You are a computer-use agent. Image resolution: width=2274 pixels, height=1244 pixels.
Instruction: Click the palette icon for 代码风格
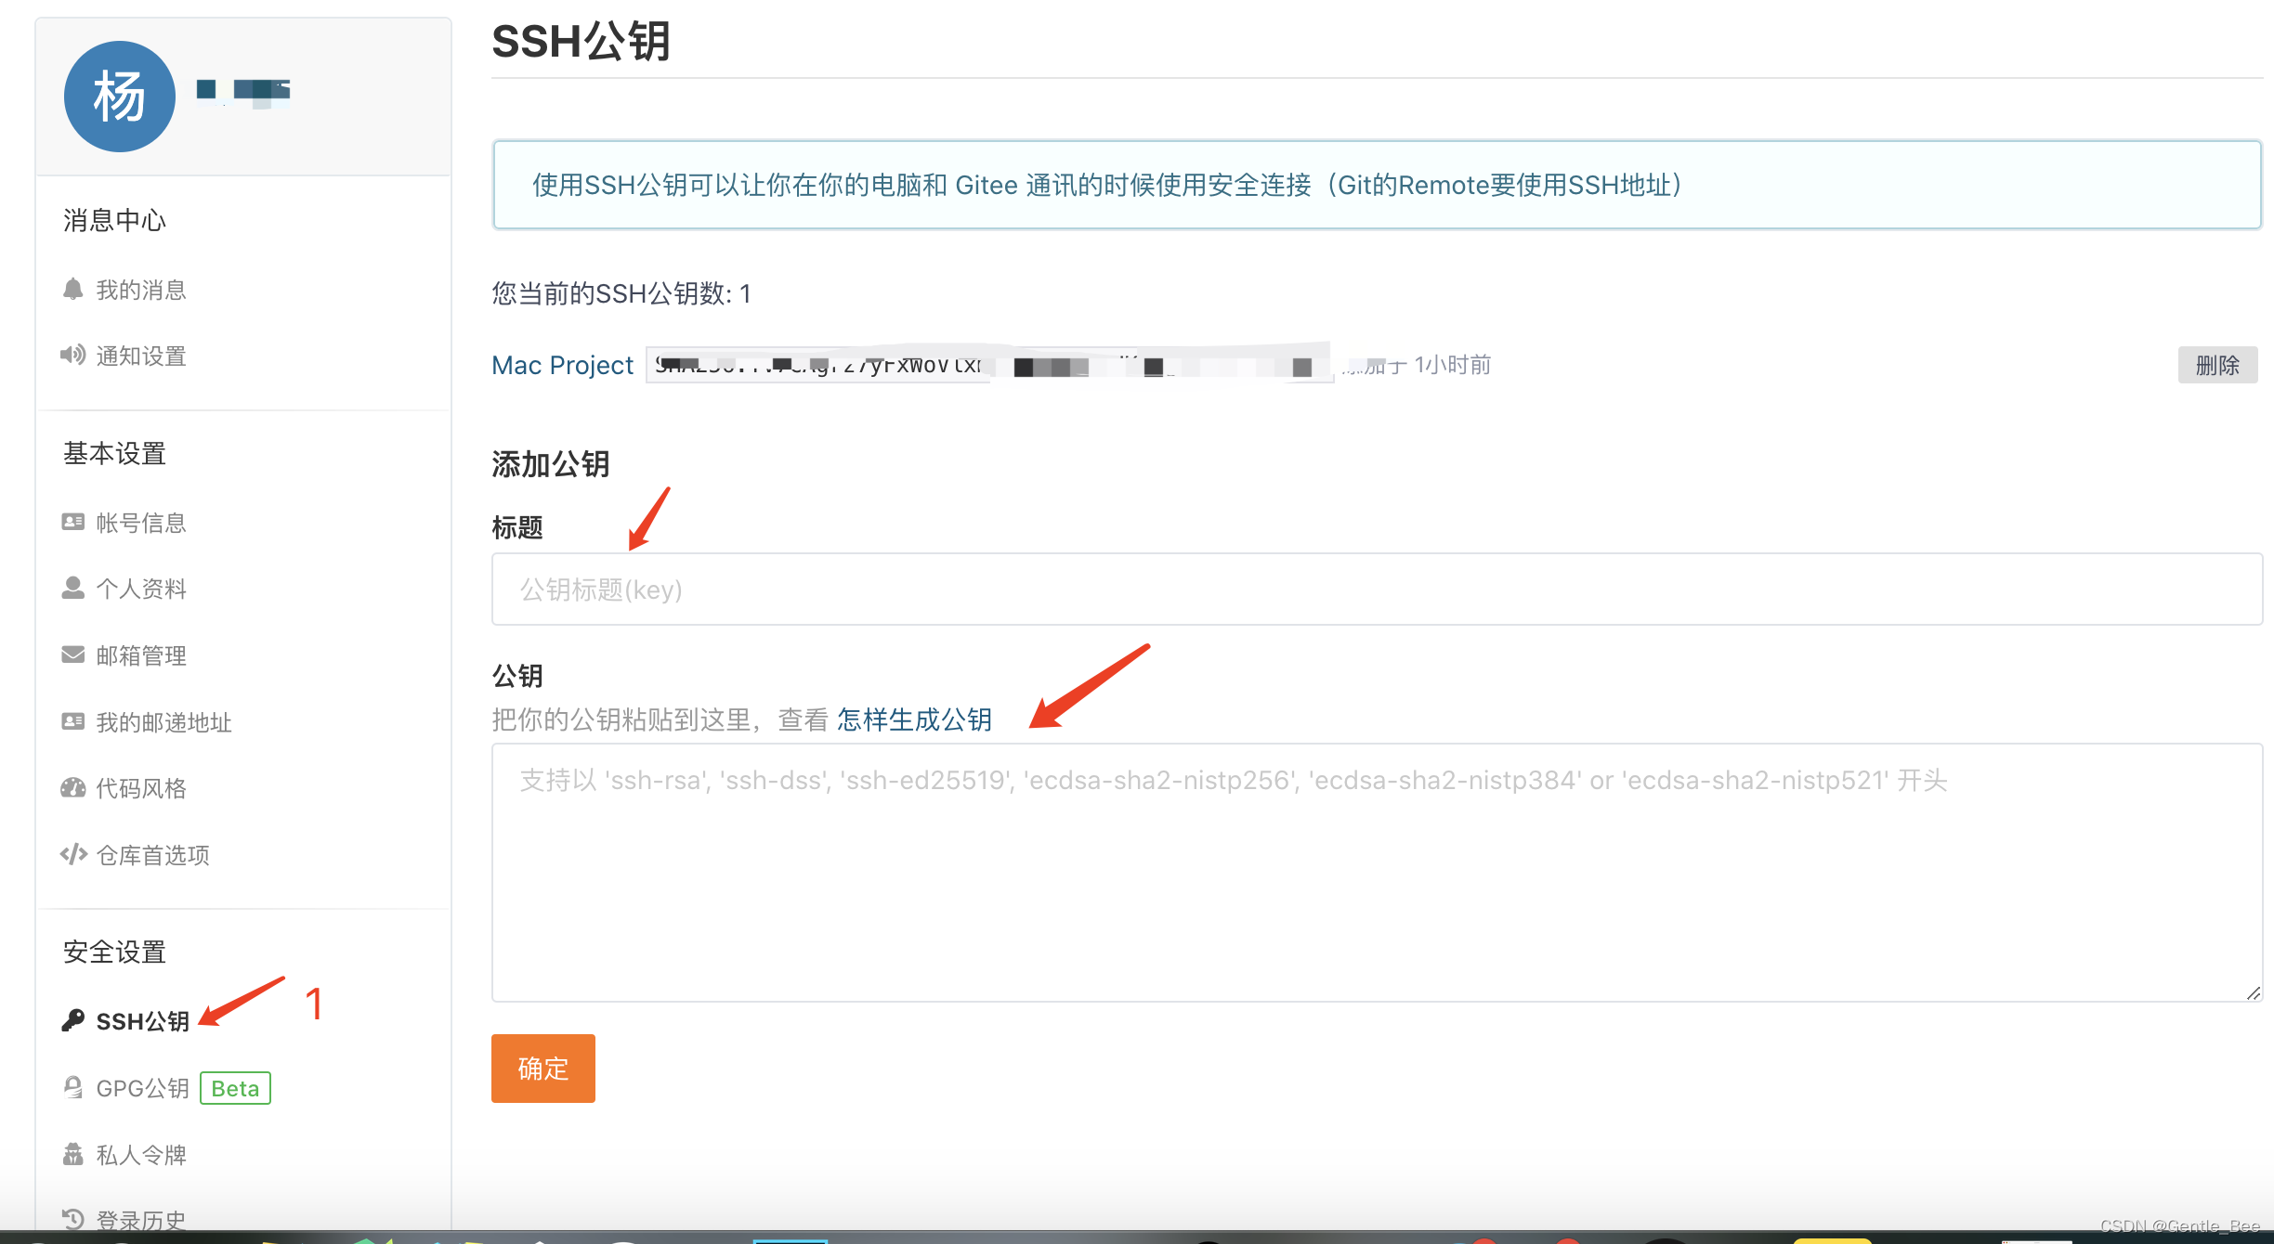(72, 788)
